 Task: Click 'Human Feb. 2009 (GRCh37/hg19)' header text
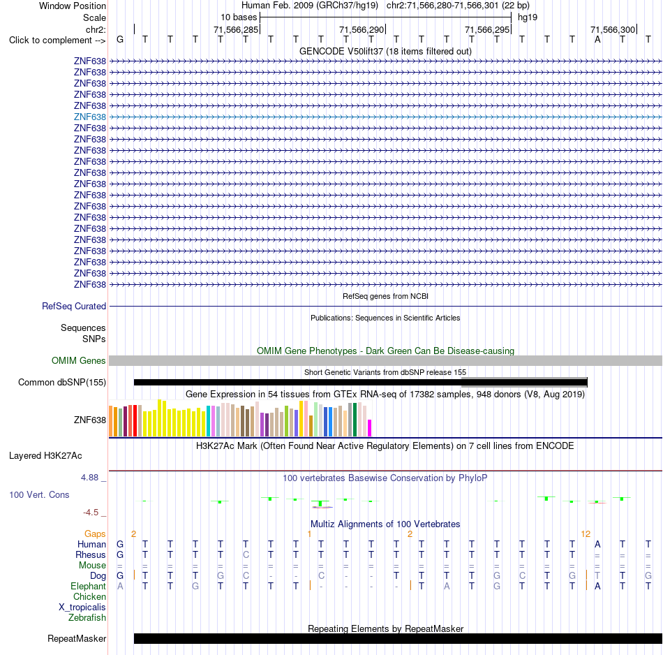(309, 6)
